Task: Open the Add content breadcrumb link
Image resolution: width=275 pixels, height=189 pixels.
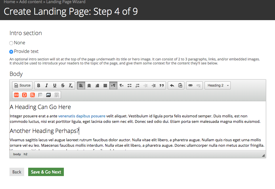Action: click(x=31, y=2)
